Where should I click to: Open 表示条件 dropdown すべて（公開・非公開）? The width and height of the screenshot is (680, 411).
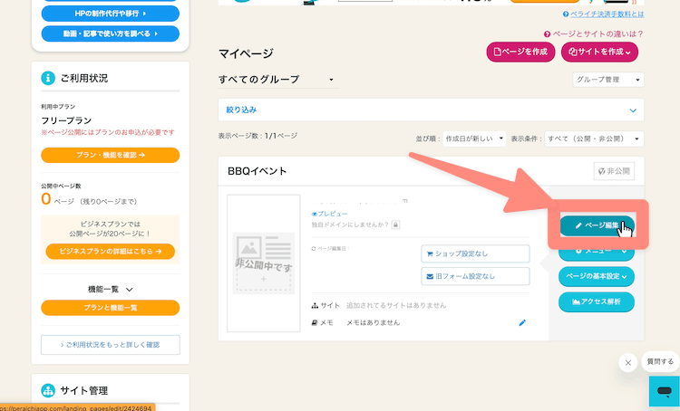click(594, 139)
